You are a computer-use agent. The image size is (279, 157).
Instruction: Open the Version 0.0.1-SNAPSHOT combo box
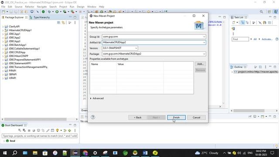tap(120, 48)
